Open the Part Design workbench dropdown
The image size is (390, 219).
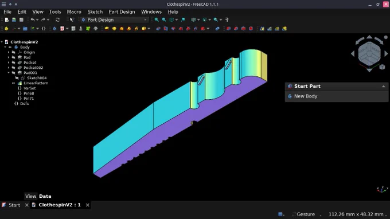coord(115,19)
